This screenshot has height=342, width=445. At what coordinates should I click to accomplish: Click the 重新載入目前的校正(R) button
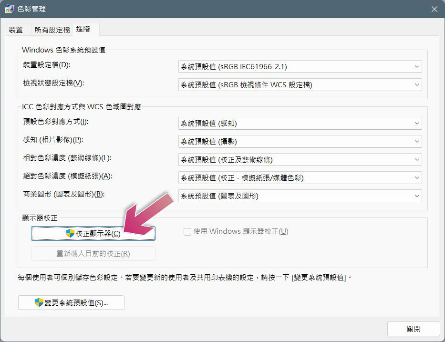pyautogui.click(x=93, y=253)
